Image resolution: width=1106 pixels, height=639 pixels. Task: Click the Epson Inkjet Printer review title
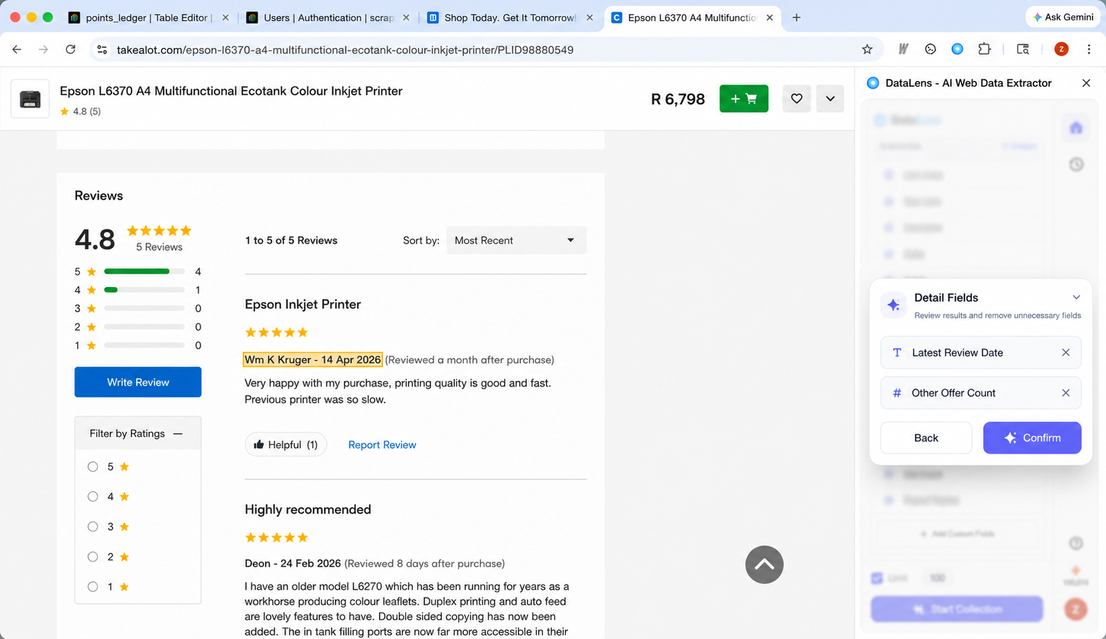(x=303, y=304)
